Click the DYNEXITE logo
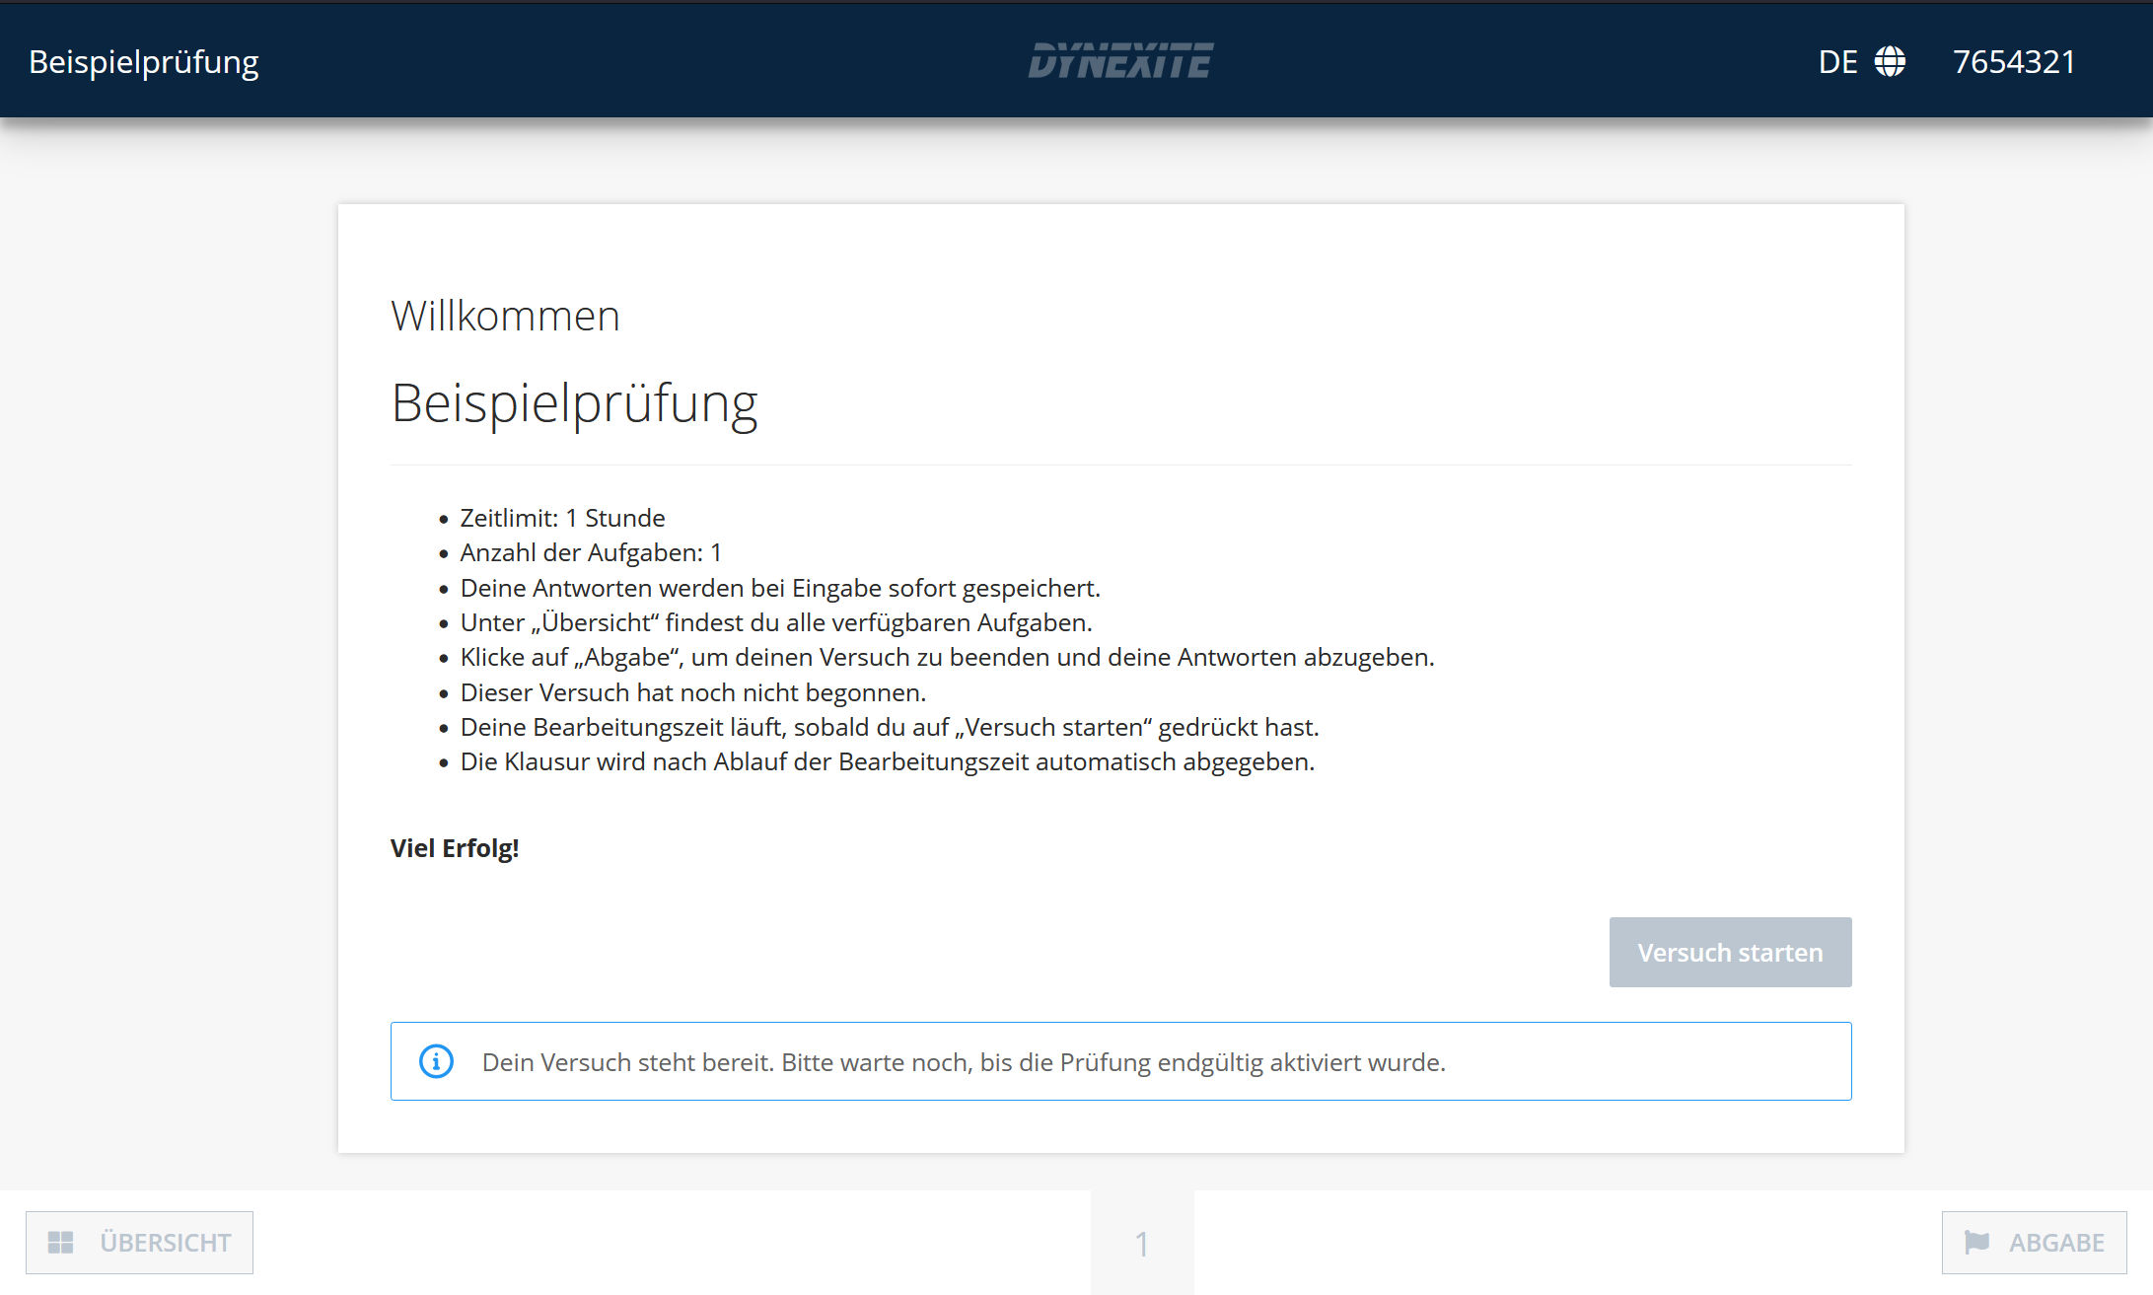Viewport: 2153px width, 1295px height. click(1120, 61)
